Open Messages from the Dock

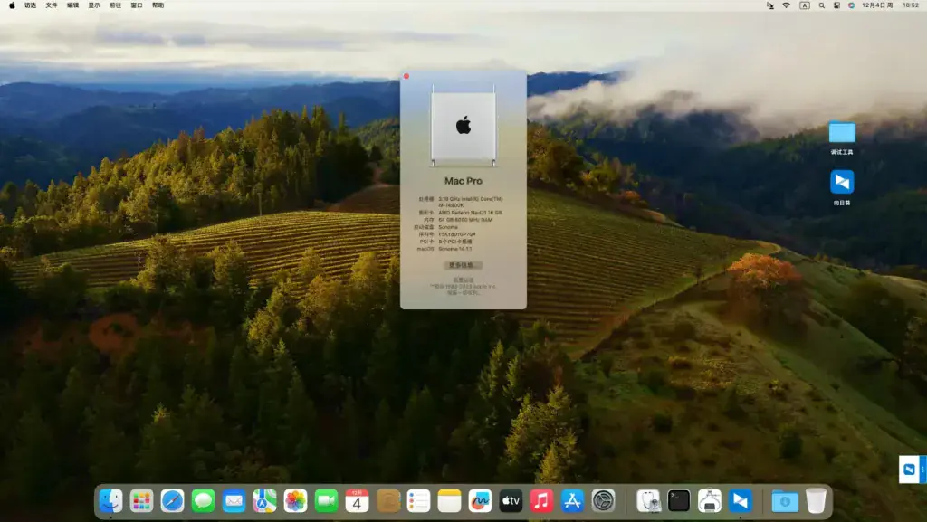tap(203, 501)
